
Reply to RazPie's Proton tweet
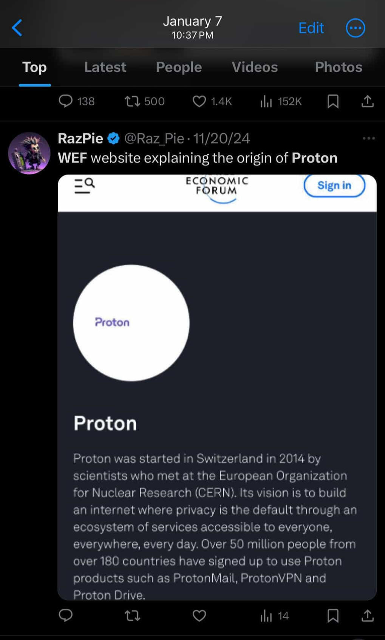click(66, 616)
